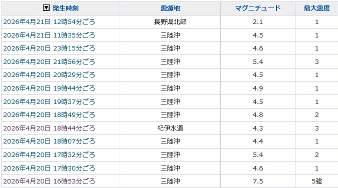The height and width of the screenshot is (188, 338).
Task: Open the 16時53分 magnitude 7.5 entry
Action: 49,181
